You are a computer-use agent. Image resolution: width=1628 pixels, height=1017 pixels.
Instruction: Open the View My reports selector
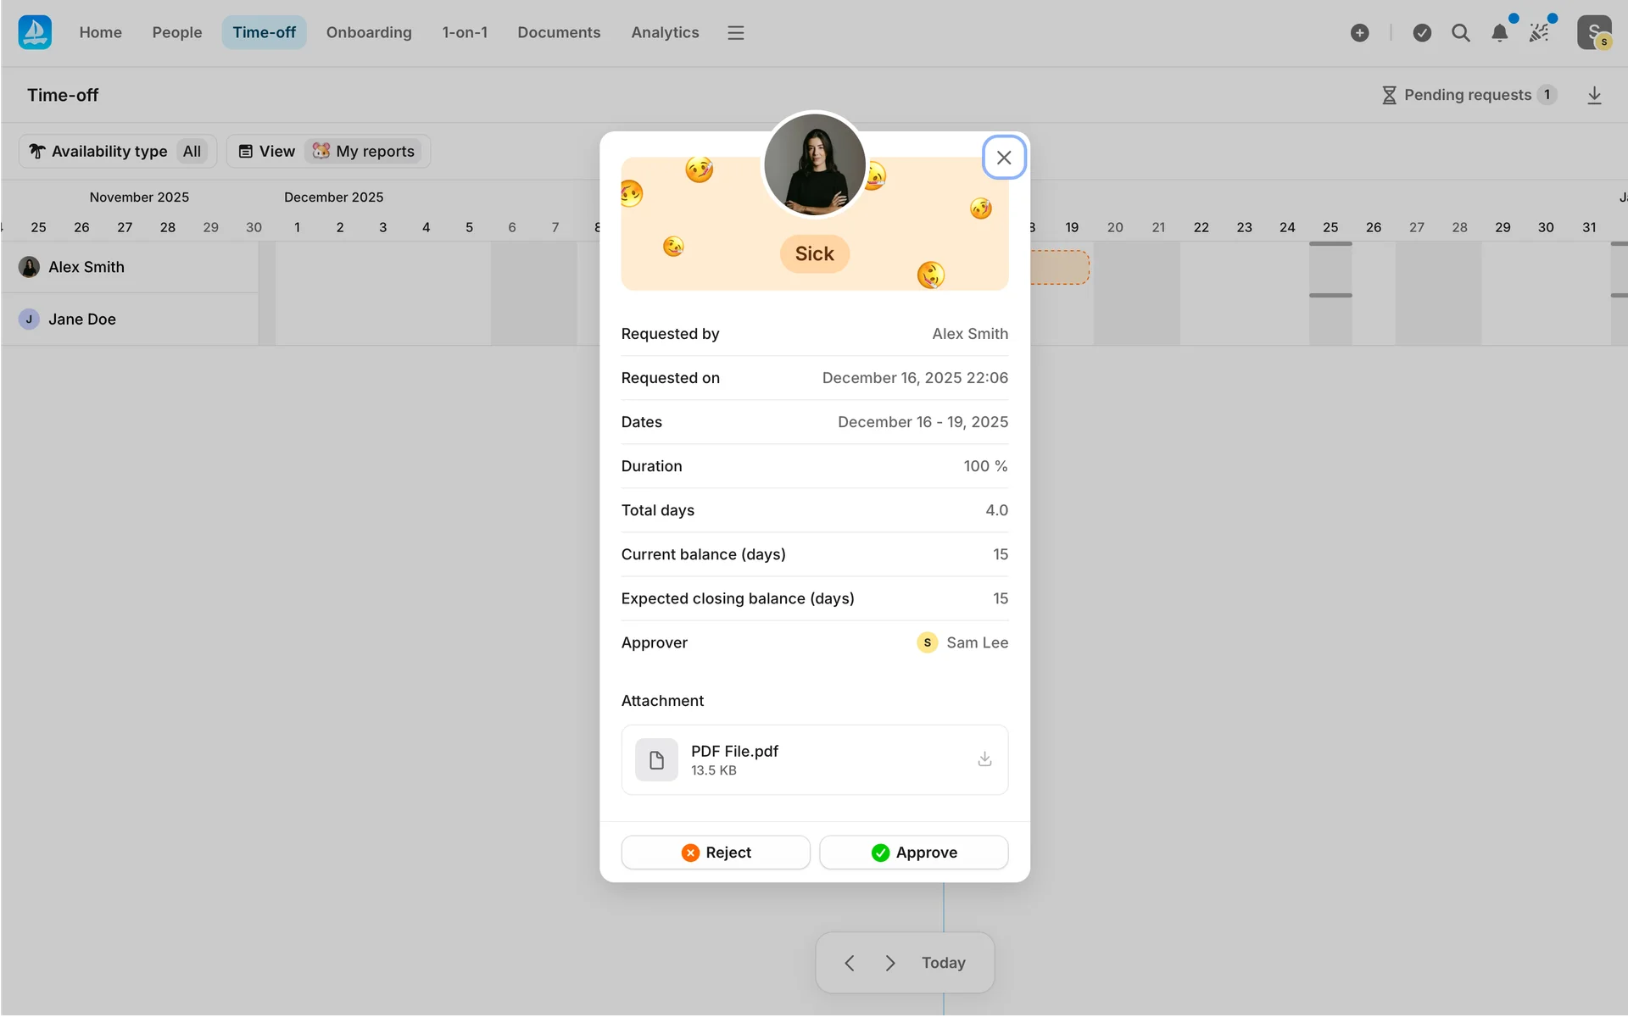coord(328,151)
